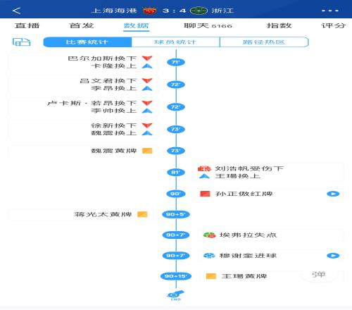Select the 数据 tab

tap(136, 25)
